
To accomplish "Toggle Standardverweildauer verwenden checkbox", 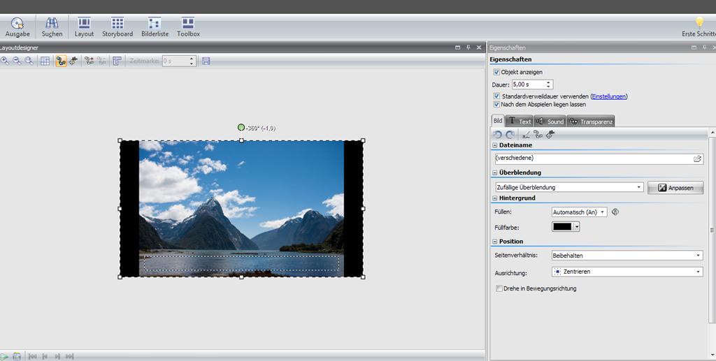I will 496,96.
